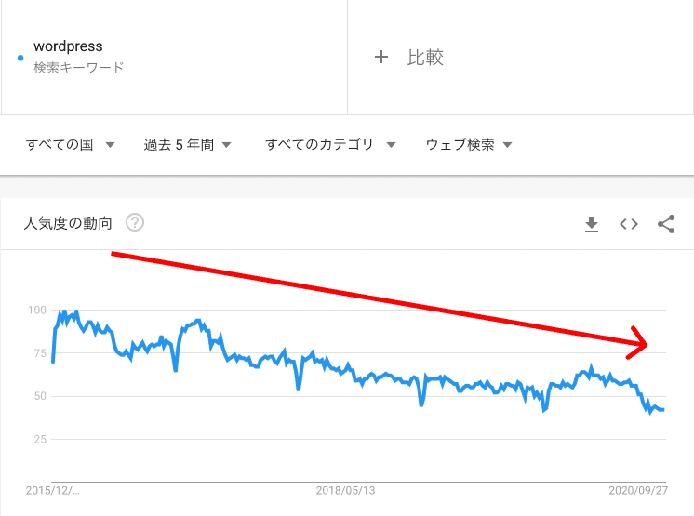694x516 pixels.
Task: Click the 25 y-axis label
Action: (x=38, y=439)
